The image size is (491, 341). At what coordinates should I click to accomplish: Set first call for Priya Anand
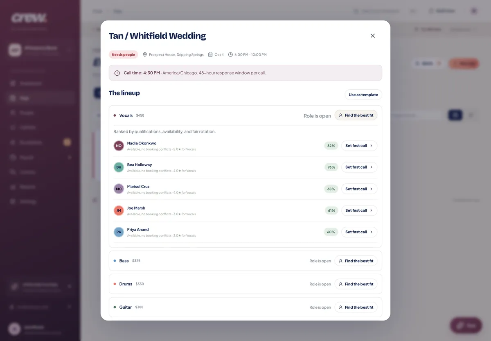point(359,232)
